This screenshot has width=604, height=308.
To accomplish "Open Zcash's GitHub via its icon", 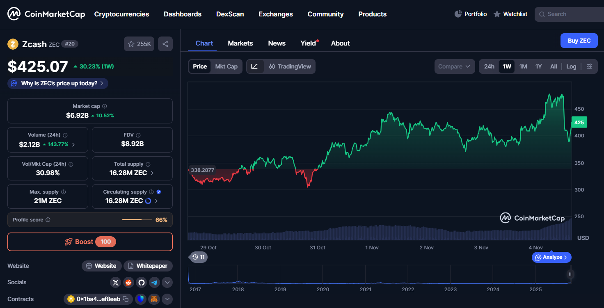I will tap(142, 283).
